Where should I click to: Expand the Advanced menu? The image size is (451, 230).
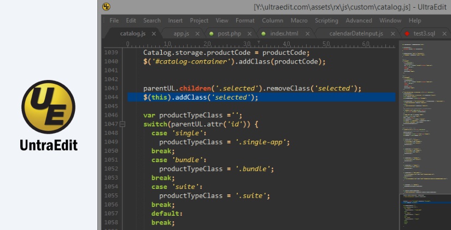tap(359, 20)
